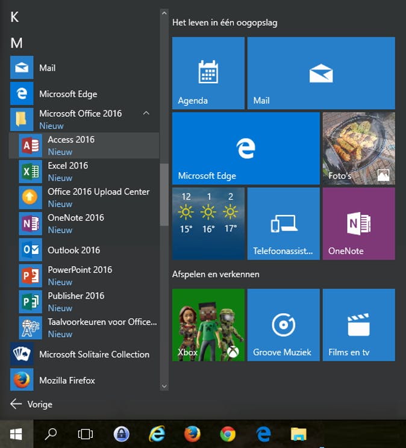
Task: Open Mozilla Firefox in the app list
Action: pyautogui.click(x=67, y=380)
